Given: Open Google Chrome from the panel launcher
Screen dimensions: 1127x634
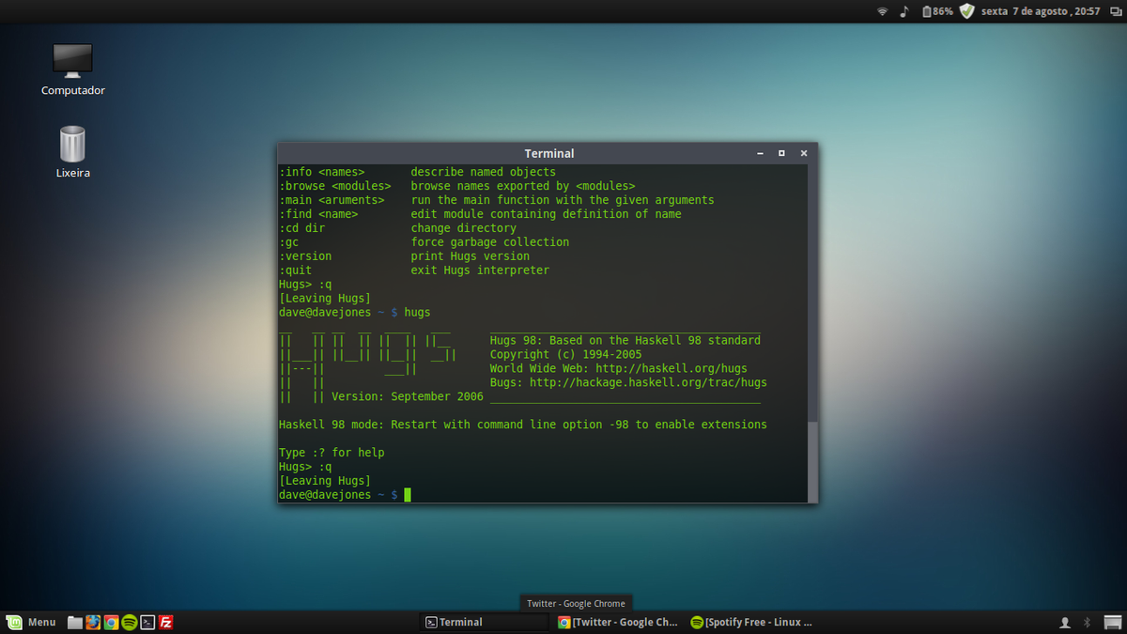Looking at the screenshot, I should [x=111, y=622].
